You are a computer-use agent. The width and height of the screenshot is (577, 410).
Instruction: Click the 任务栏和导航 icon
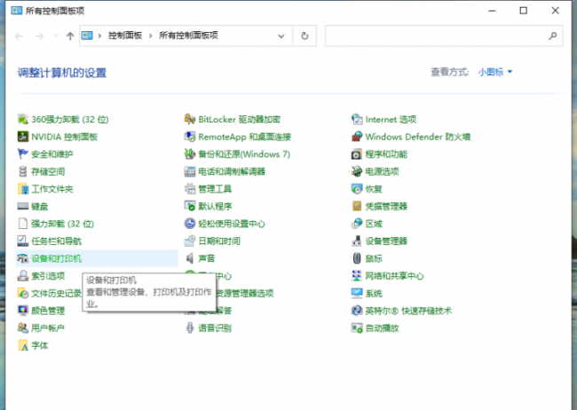[23, 241]
